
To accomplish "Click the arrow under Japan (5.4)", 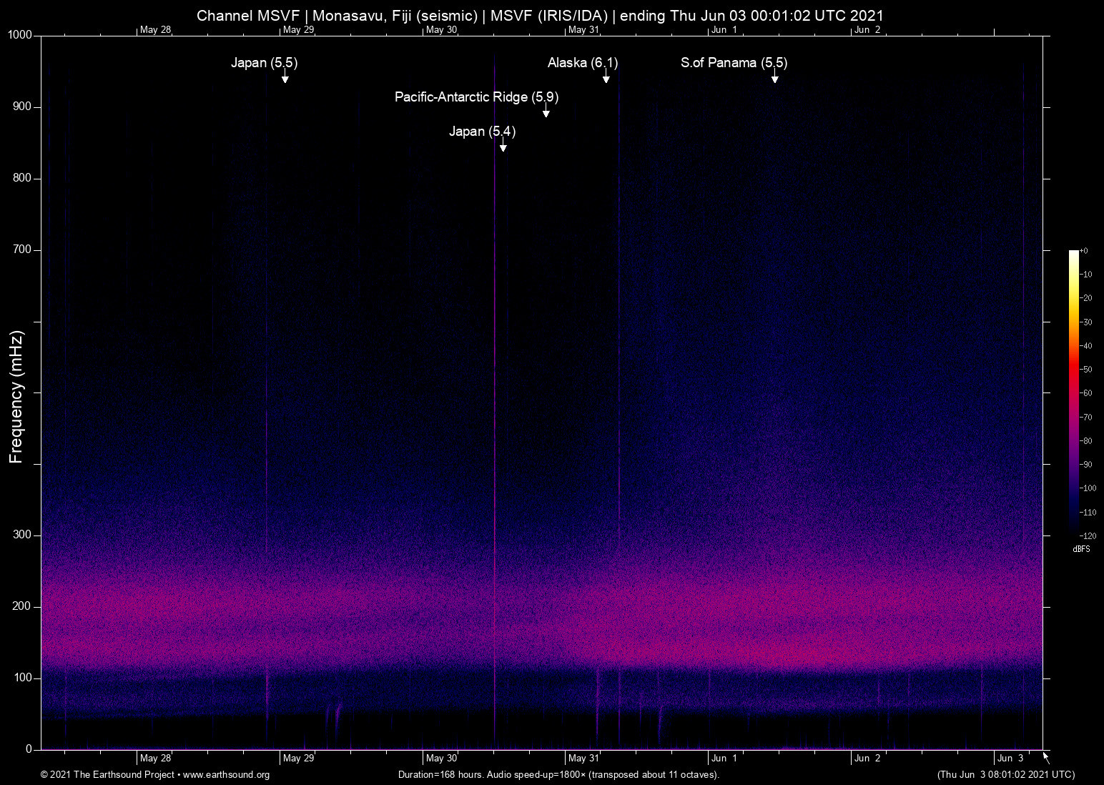I will 503,146.
